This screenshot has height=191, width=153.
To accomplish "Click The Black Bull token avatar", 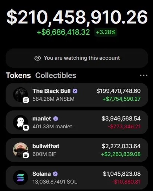I will (x=21, y=95).
